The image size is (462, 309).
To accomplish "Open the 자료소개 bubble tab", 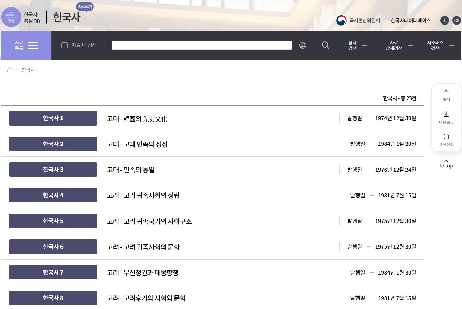I will (x=85, y=7).
